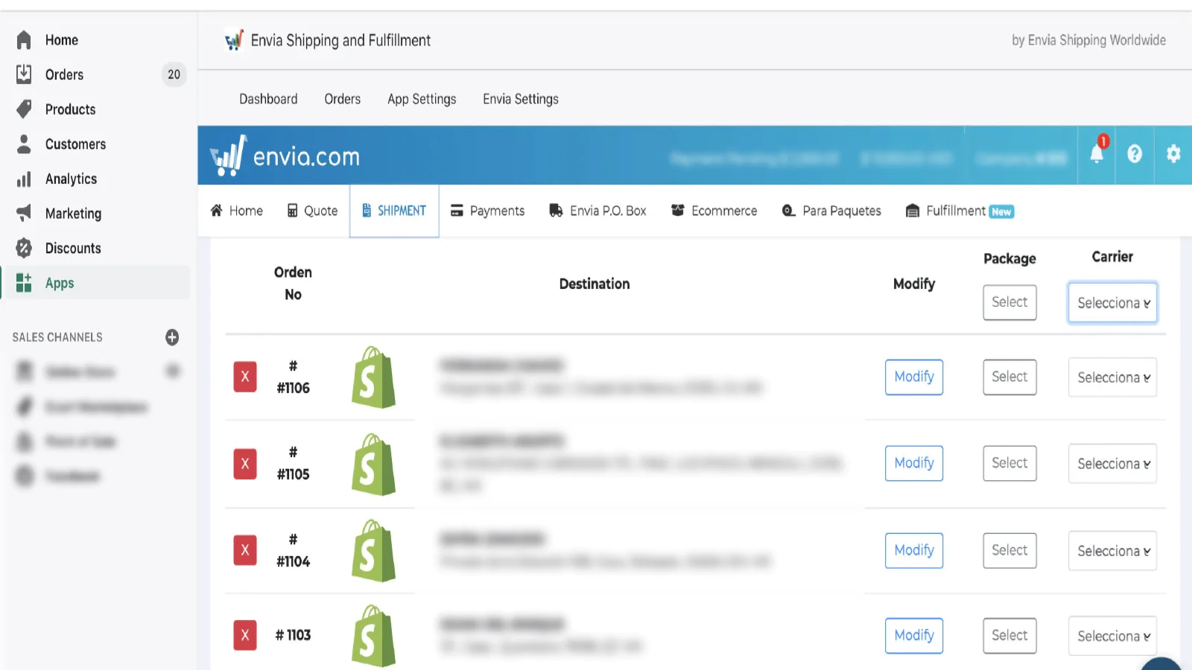
Task: Open Orders in the sidebar
Action: [64, 74]
